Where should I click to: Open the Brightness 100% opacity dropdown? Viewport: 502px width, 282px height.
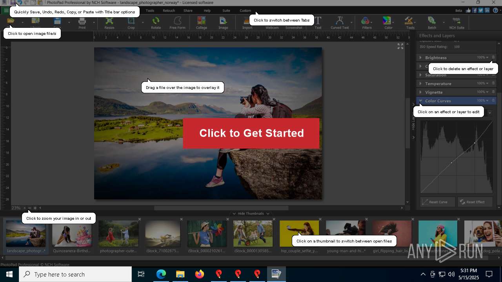point(483,58)
